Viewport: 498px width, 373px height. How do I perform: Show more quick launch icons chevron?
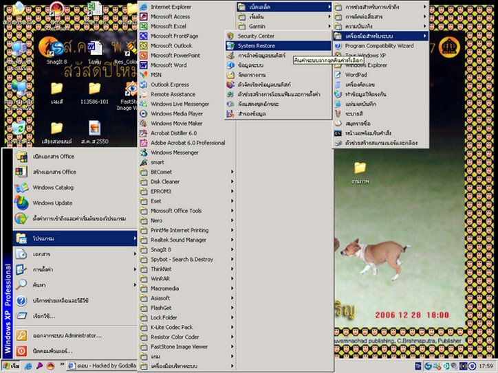(x=62, y=364)
